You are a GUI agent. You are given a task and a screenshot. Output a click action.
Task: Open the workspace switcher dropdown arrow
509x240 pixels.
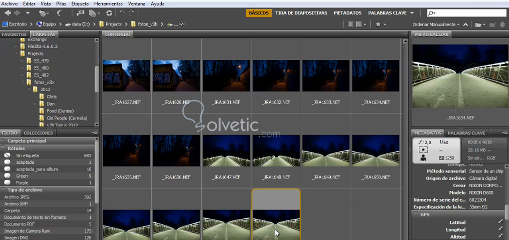412,13
